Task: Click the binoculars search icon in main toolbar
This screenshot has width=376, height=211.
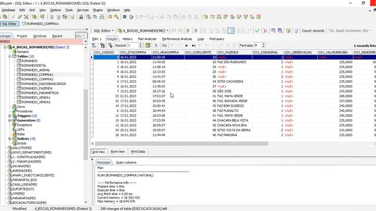Action: [81, 17]
